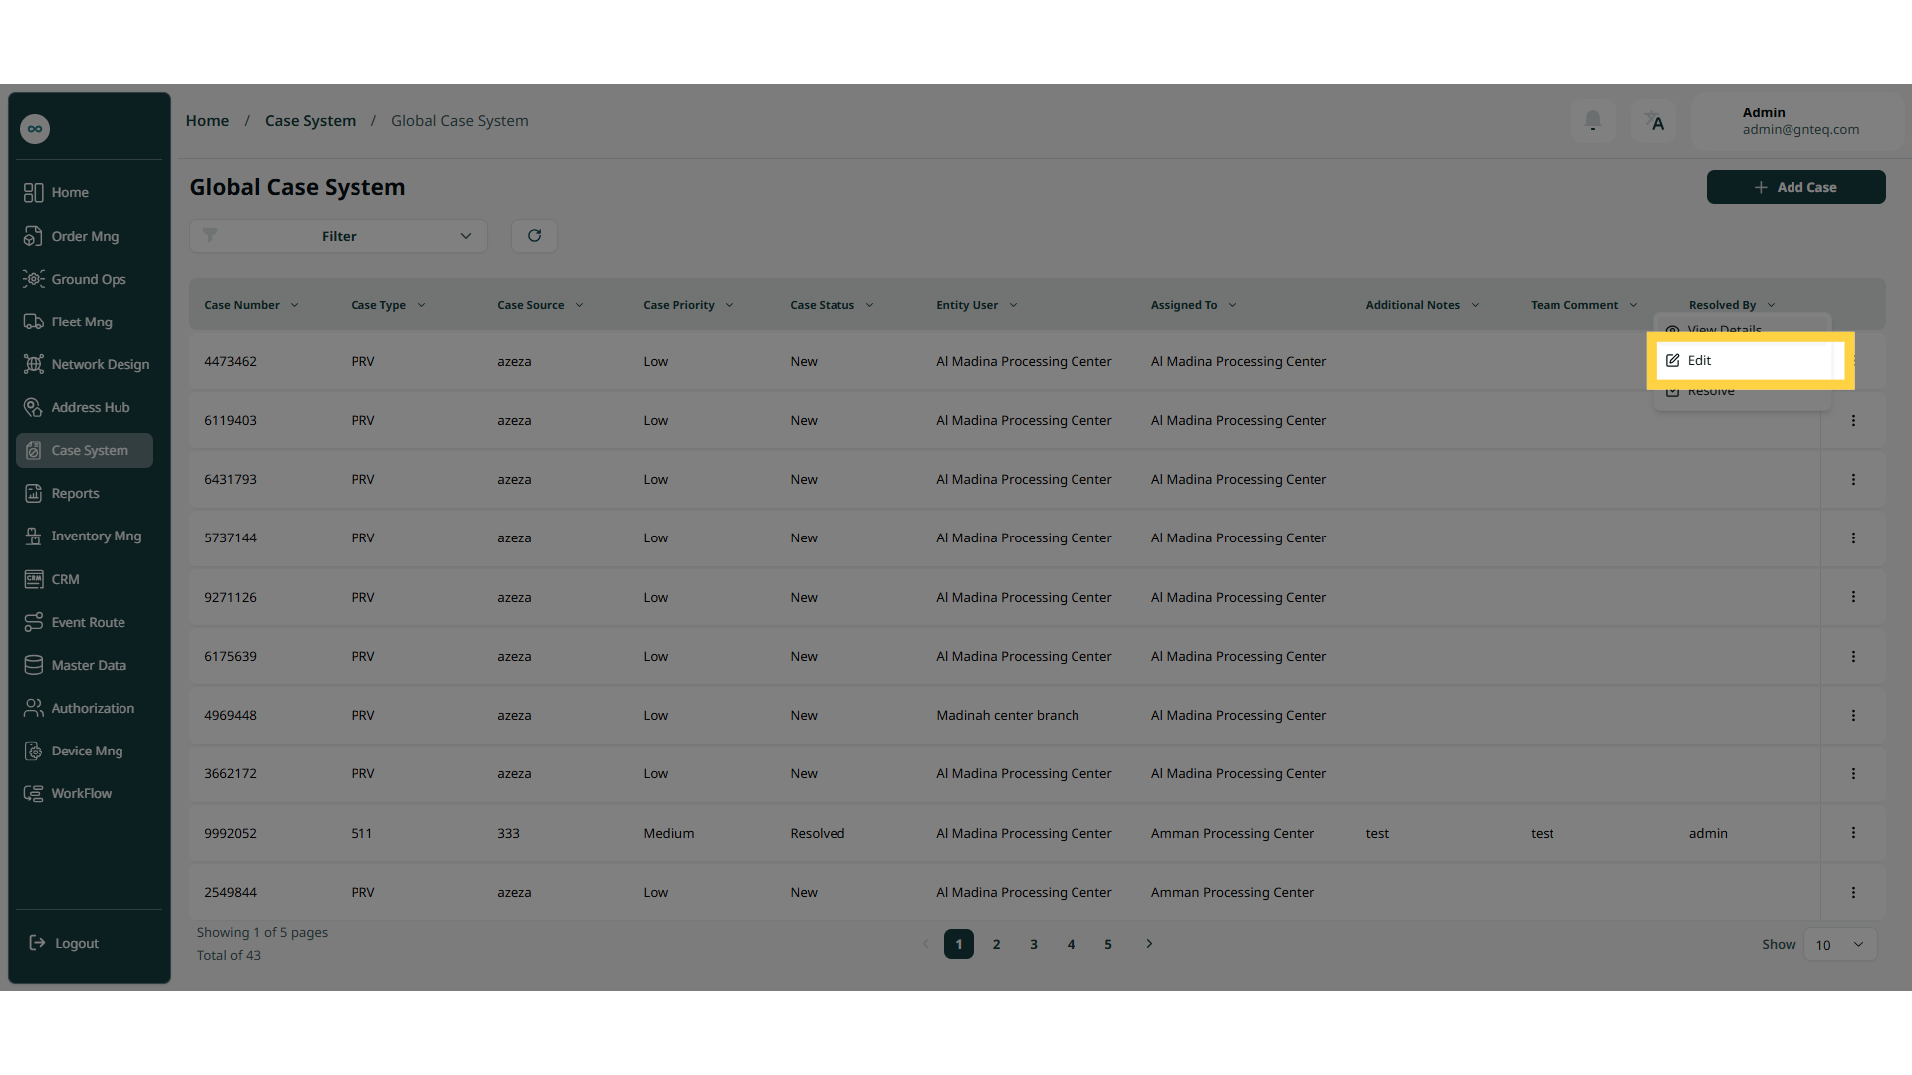This screenshot has height=1075, width=1912.
Task: Open row actions for case 9992052
Action: 1853,833
